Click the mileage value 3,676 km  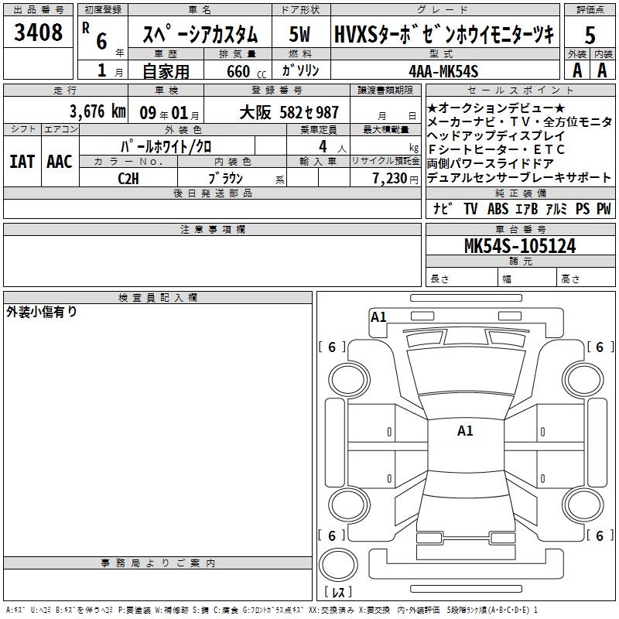97,111
